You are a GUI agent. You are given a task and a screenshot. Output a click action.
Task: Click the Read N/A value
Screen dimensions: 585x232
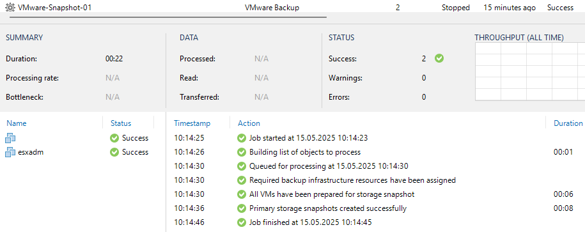[261, 78]
